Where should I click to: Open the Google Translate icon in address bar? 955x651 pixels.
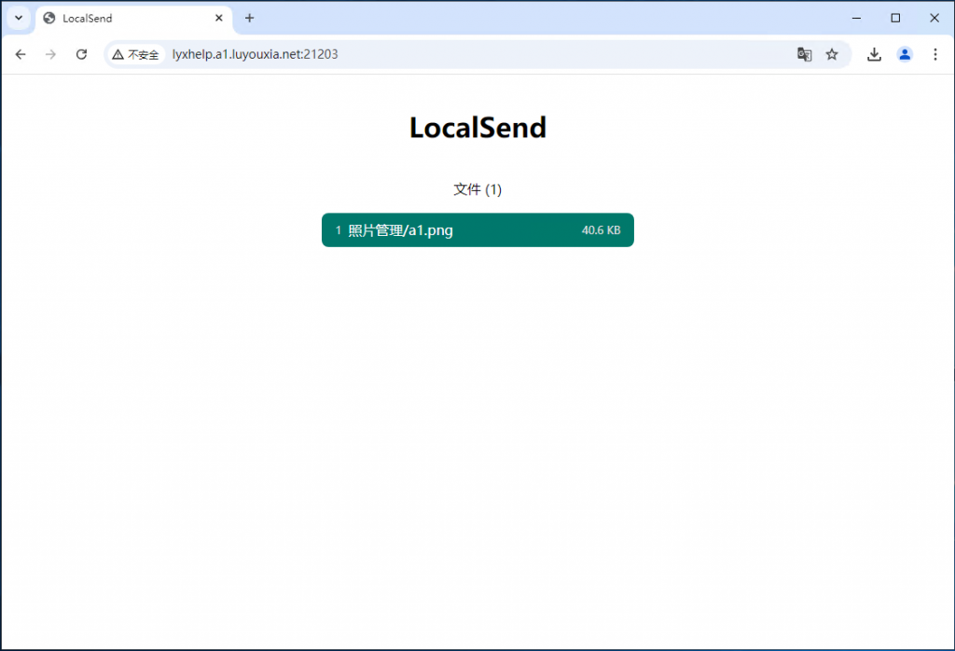pos(804,54)
